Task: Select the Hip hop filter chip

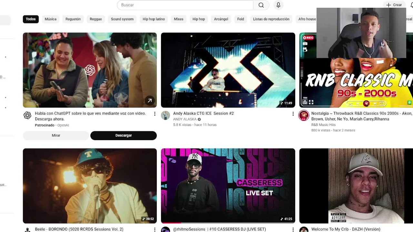Action: 199,19
